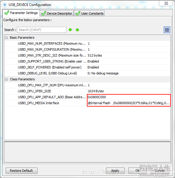Click the search previous green up arrow
175x178 pixels.
77,30
